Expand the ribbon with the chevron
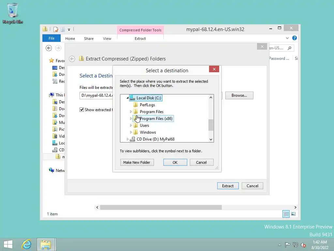The height and width of the screenshot is (251, 334). pos(287,38)
